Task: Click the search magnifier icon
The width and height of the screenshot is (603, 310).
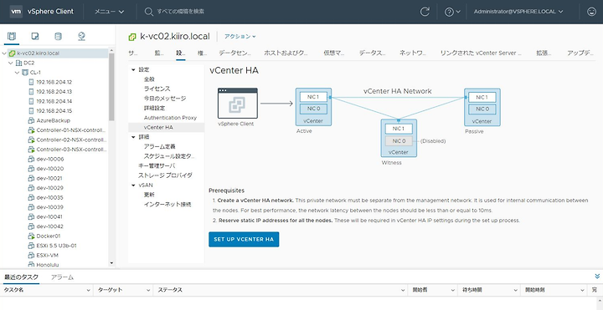Action: [x=148, y=12]
